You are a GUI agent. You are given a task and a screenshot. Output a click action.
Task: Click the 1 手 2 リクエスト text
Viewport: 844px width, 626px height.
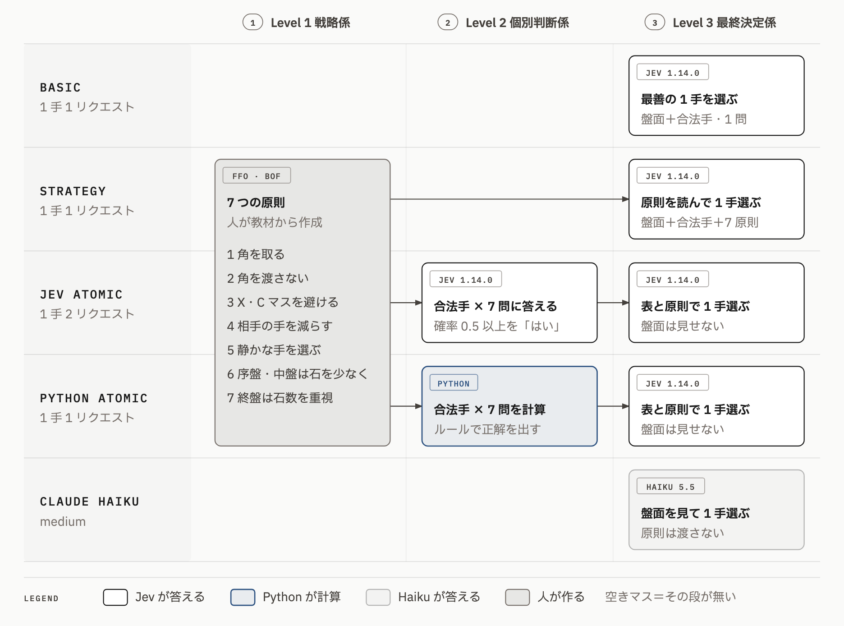click(87, 314)
